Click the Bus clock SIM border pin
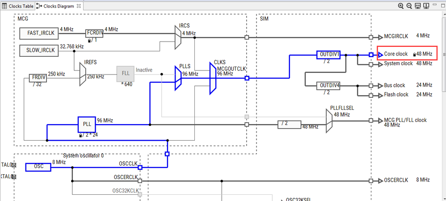The height and width of the screenshot is (201, 446). pos(371,86)
